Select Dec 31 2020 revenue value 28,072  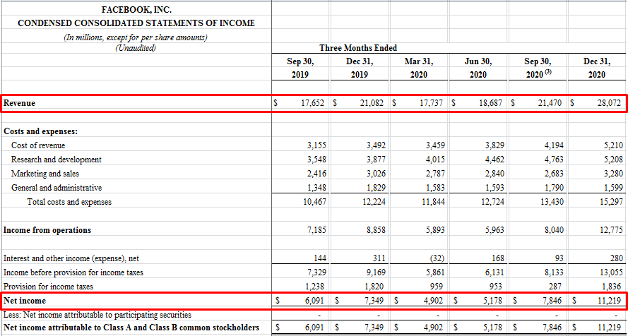click(610, 103)
